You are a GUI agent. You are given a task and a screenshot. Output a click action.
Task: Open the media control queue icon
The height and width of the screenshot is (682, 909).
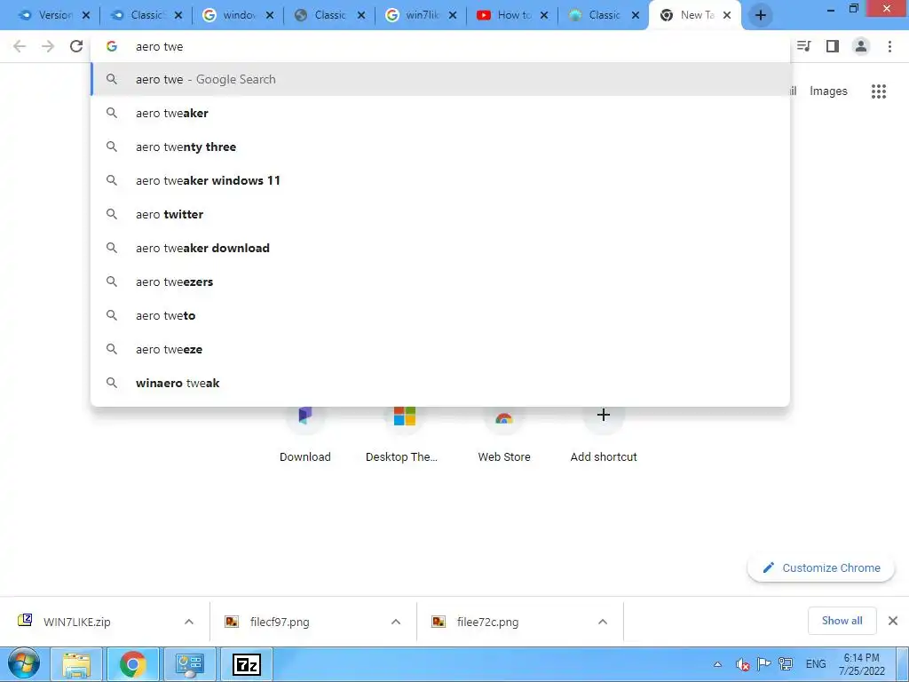pyautogui.click(x=804, y=46)
